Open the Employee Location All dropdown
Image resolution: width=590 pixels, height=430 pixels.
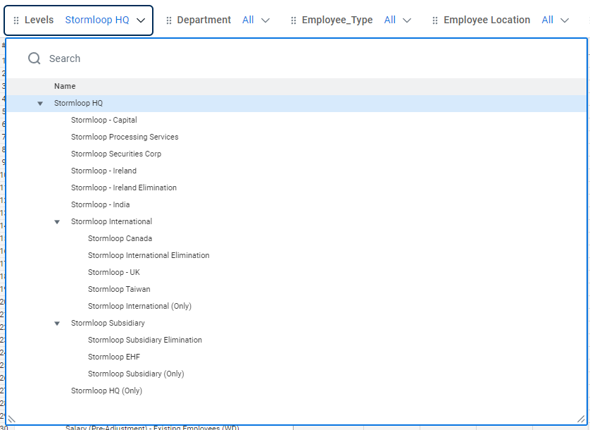pyautogui.click(x=565, y=20)
